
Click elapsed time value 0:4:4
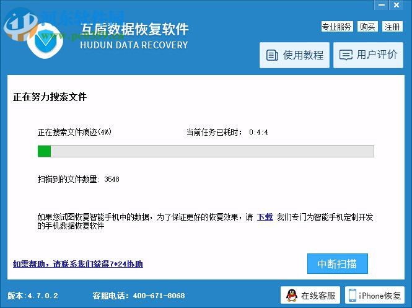pyautogui.click(x=258, y=132)
